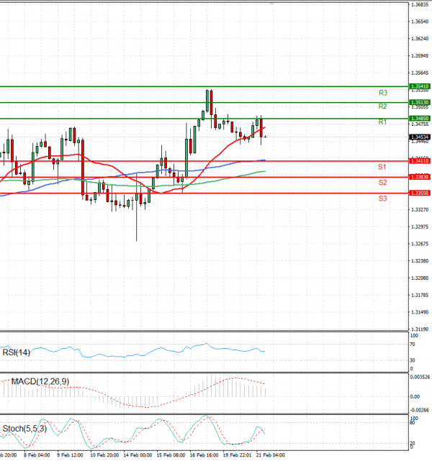
Task: Select the 1.35130 price tag
Action: tap(420, 103)
